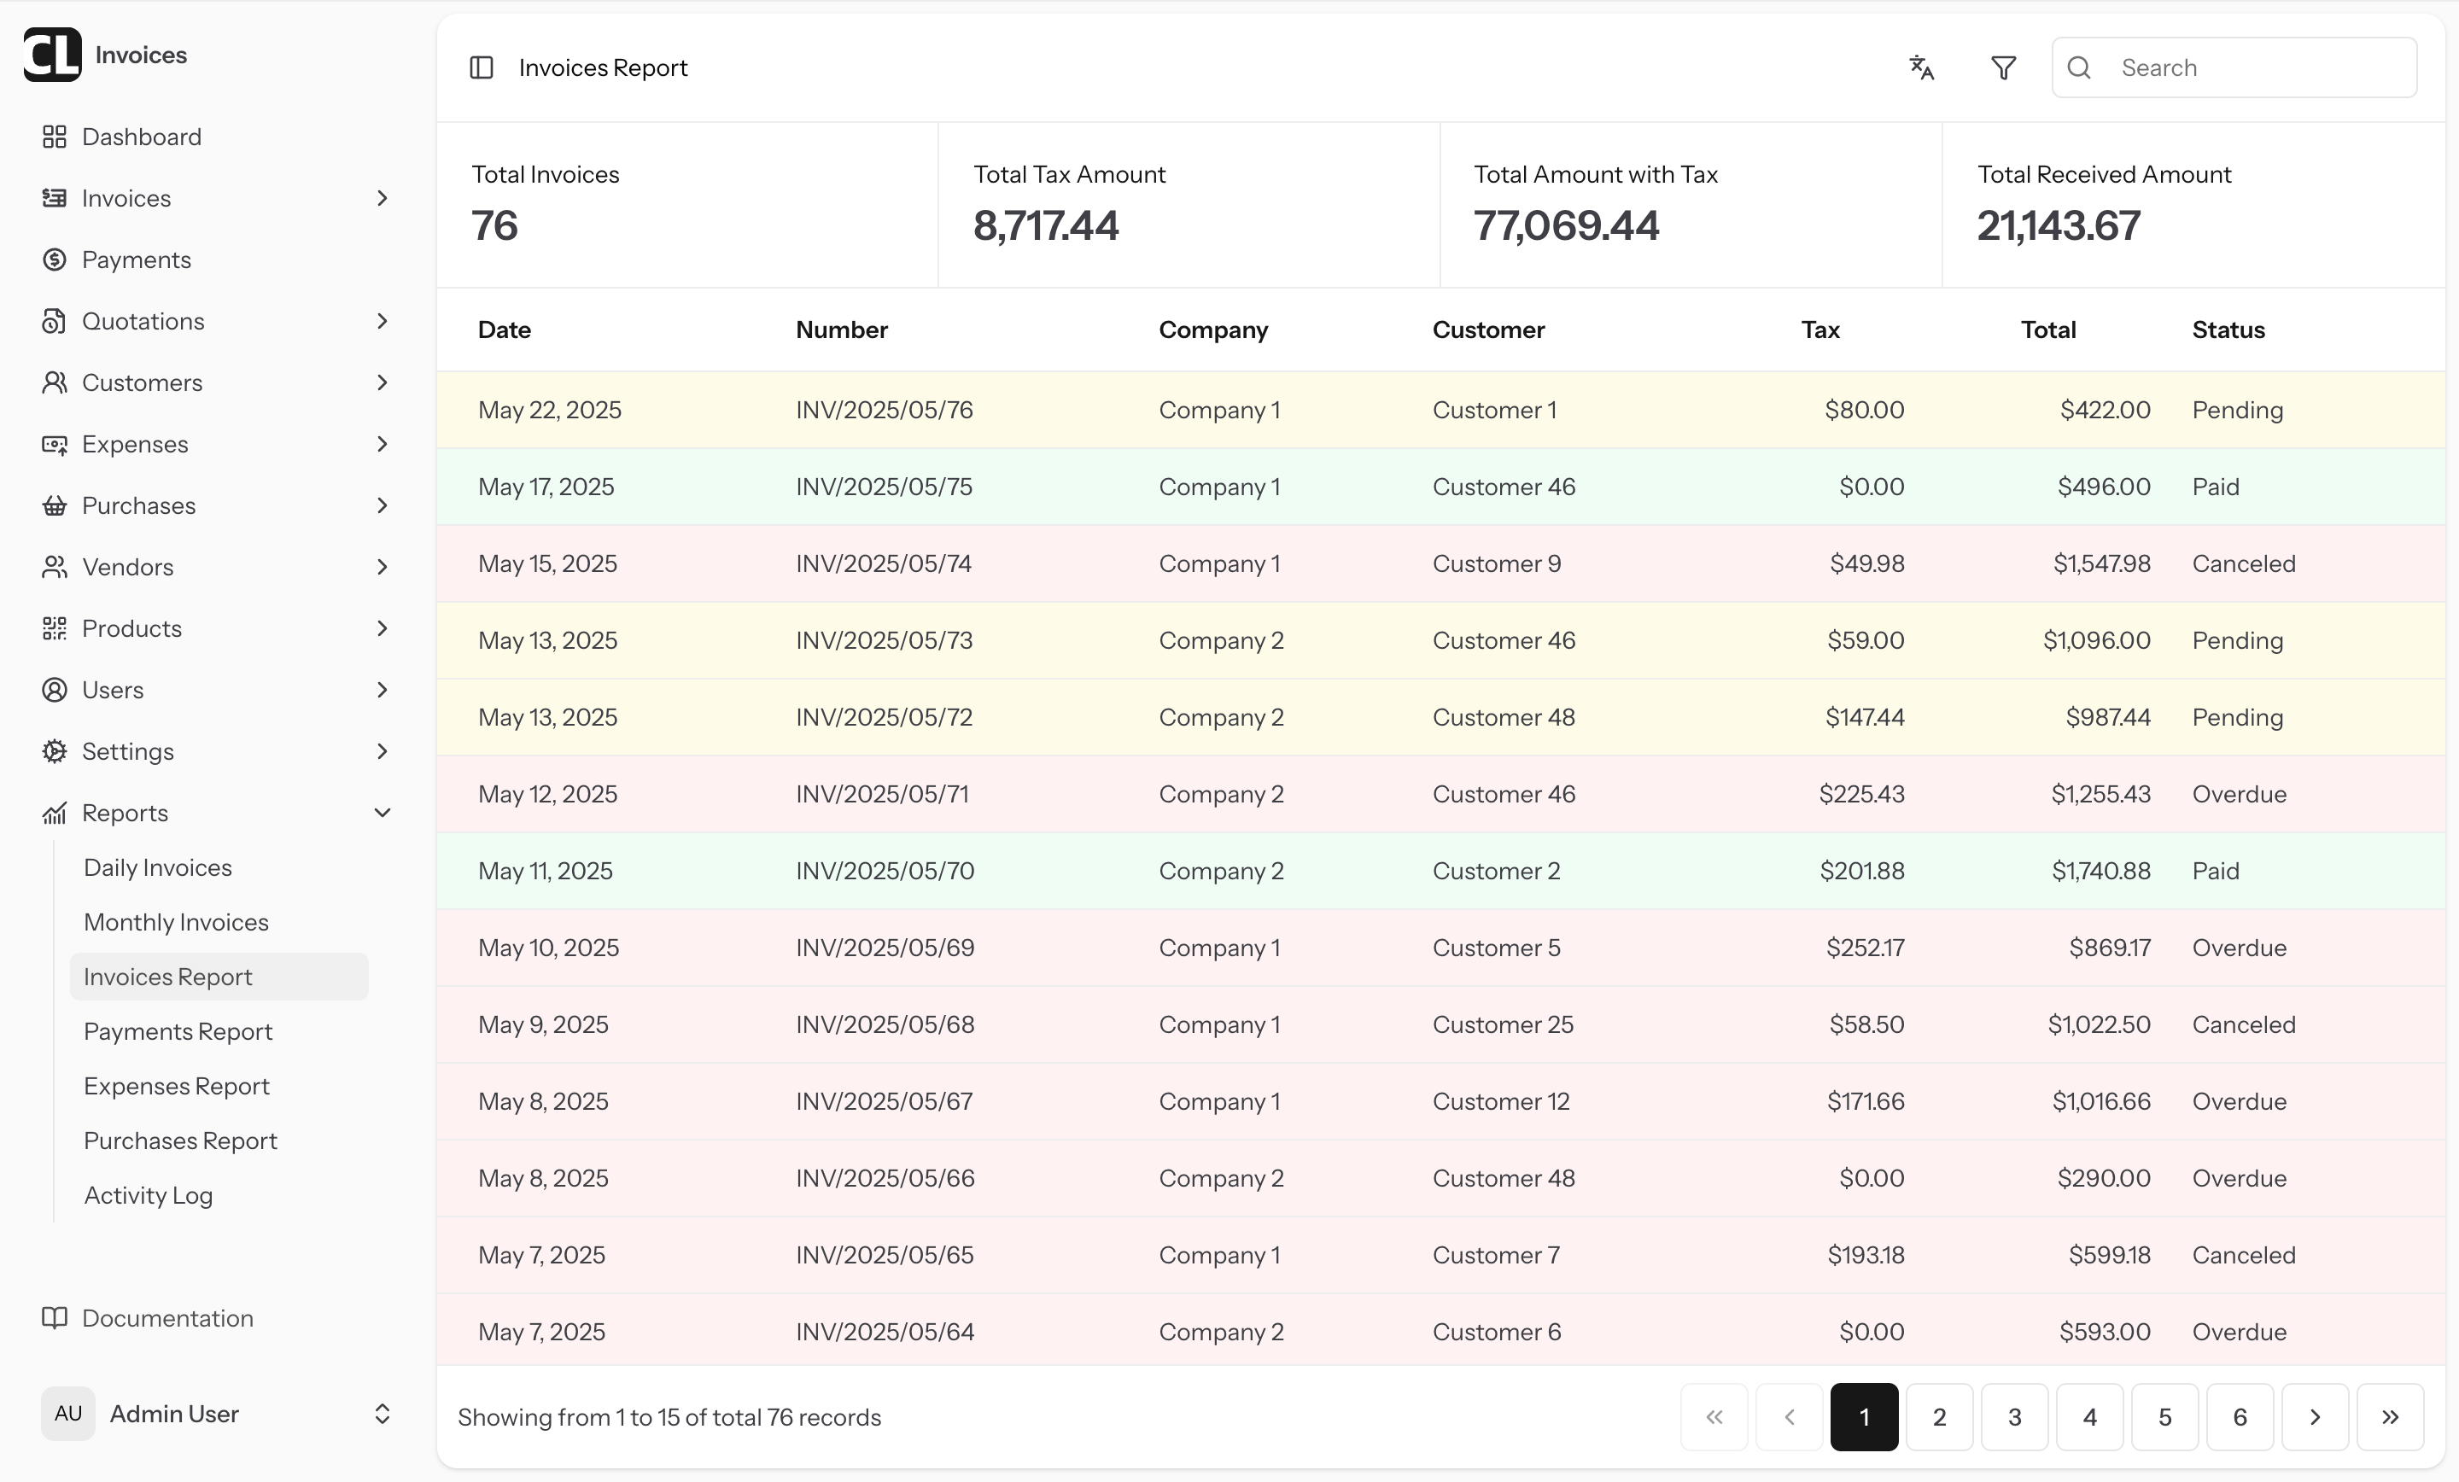
Task: Open the Activity Log item
Action: coord(148,1195)
